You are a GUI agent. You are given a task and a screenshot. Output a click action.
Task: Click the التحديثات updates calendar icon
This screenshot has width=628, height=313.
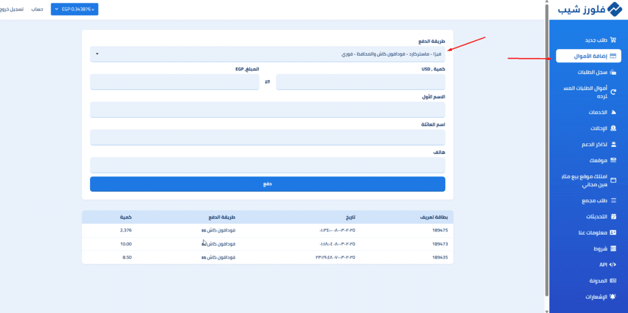click(613, 217)
